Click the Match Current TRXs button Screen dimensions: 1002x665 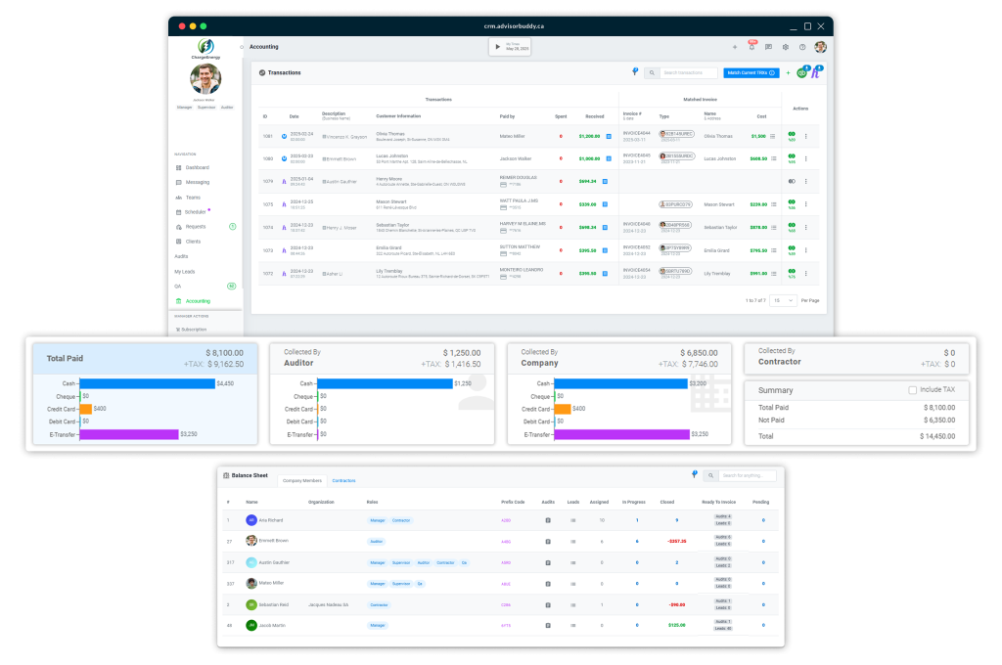751,73
